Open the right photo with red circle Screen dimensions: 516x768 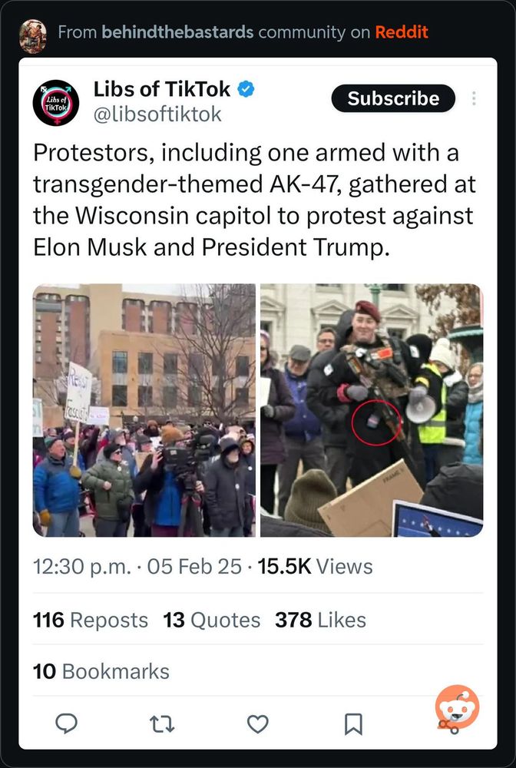(372, 410)
